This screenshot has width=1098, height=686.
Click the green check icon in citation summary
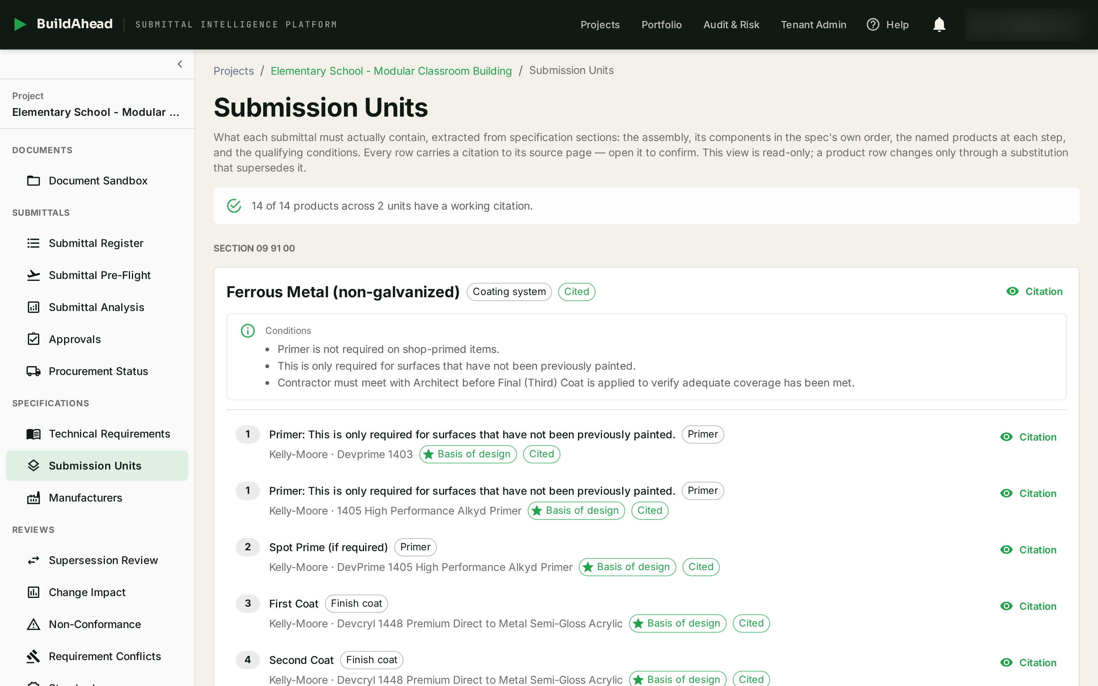[234, 206]
